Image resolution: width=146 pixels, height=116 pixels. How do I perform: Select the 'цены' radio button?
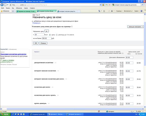(x=50, y=35)
